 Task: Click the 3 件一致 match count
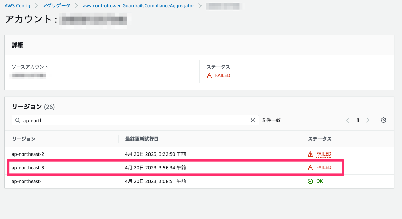272,121
